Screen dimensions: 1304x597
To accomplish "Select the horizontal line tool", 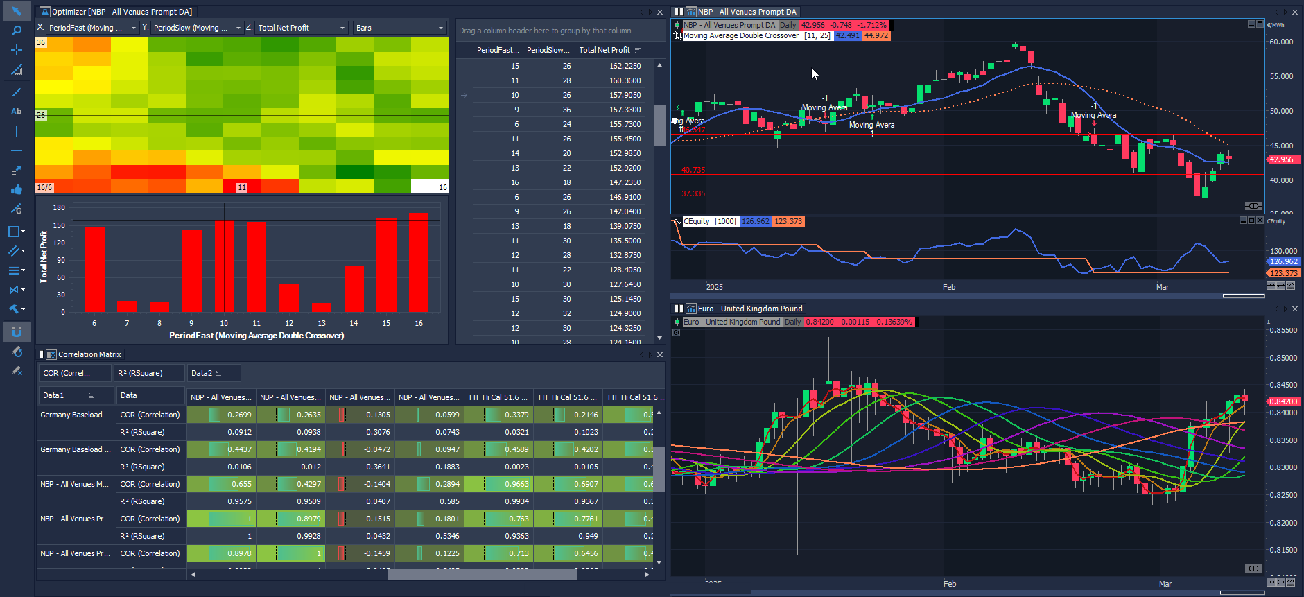I will (17, 150).
